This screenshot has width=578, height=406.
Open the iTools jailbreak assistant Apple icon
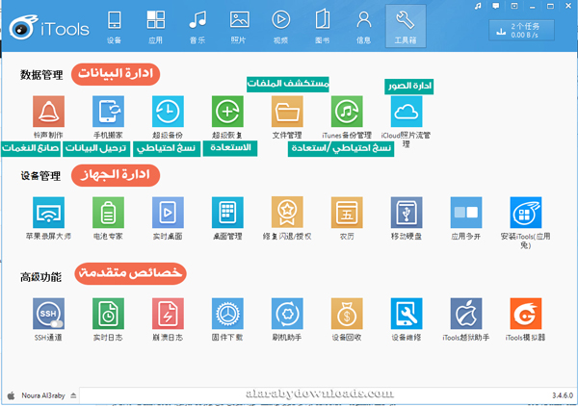[466, 314]
